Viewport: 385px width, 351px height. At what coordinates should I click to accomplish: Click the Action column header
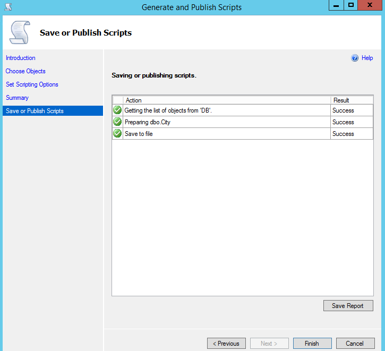pos(227,100)
